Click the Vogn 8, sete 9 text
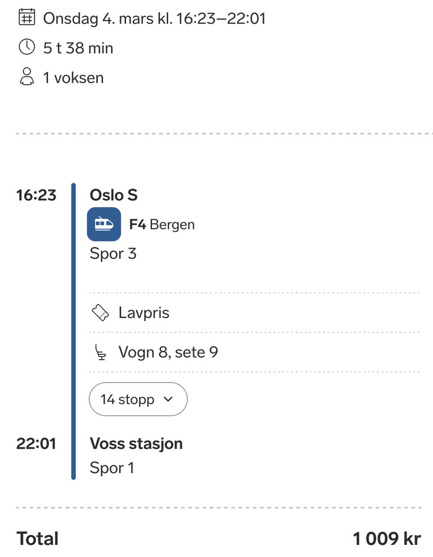This screenshot has height=557, width=433. pyautogui.click(x=168, y=352)
